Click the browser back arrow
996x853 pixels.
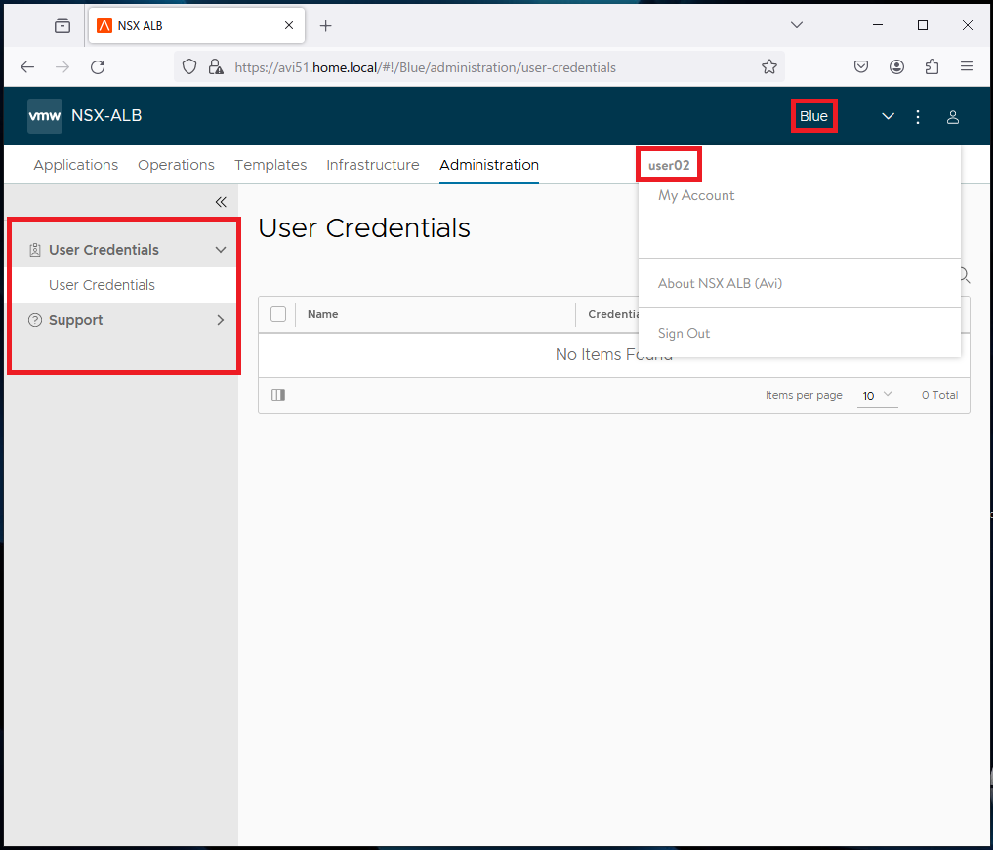tap(27, 67)
